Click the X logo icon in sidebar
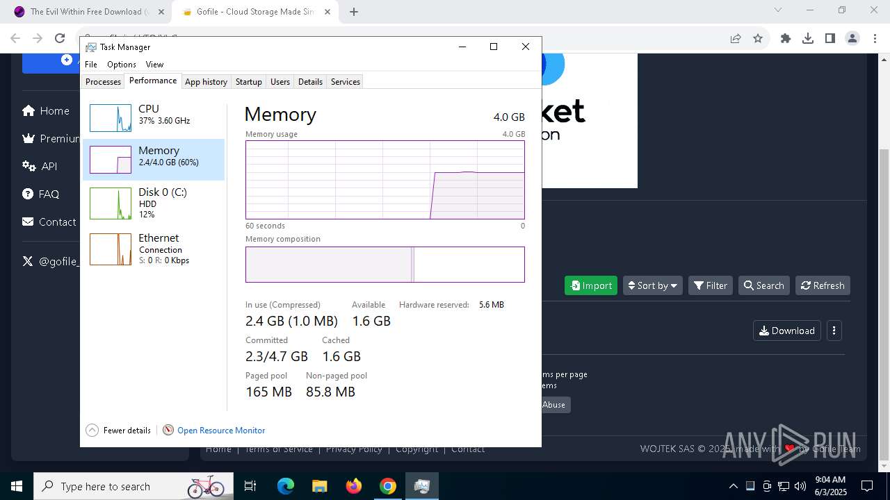890x500 pixels. pyautogui.click(x=28, y=261)
